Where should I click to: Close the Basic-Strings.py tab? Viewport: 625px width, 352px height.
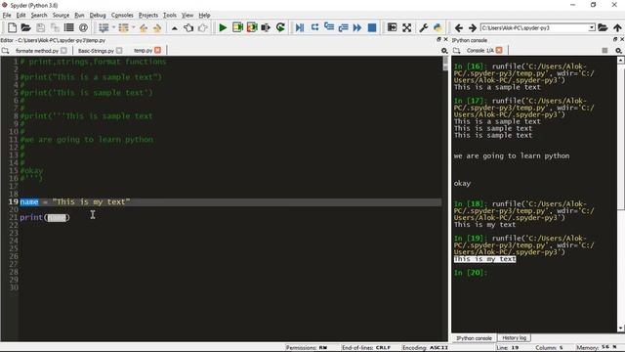pos(119,51)
